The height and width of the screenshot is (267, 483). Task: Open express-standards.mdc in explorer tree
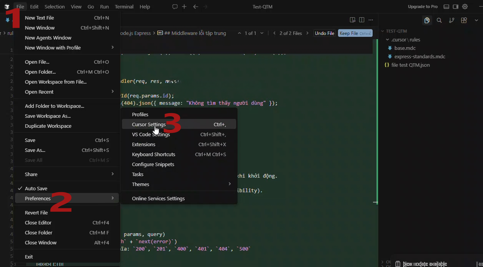click(x=420, y=56)
